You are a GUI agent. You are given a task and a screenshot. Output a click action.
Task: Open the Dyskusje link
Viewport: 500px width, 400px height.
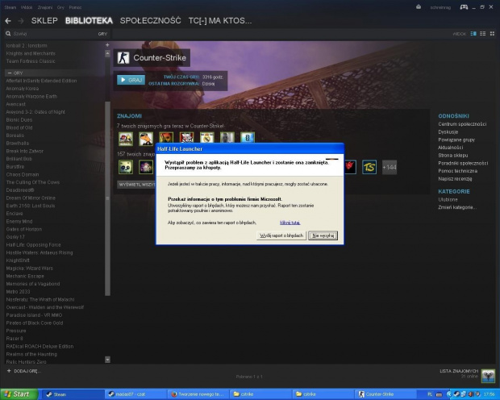(448, 132)
